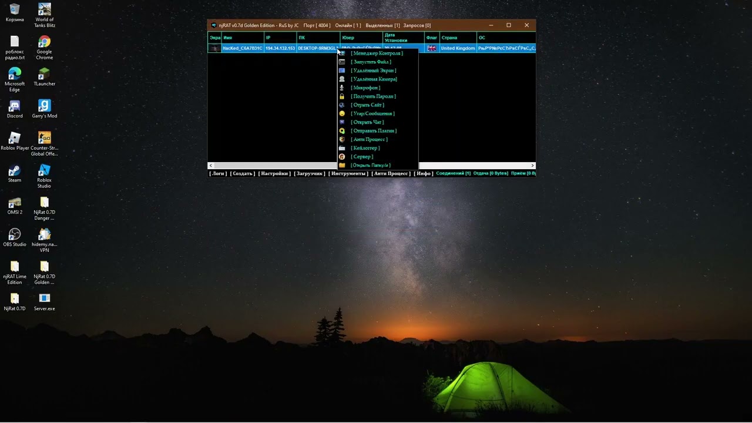
Task: Click the screen thumbnail in the client row
Action: pyautogui.click(x=215, y=48)
